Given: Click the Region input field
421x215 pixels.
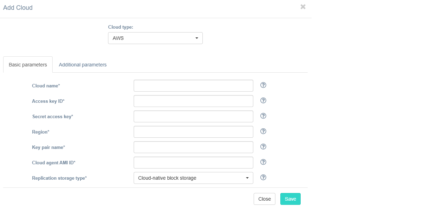Looking at the screenshot, I should point(193,132).
